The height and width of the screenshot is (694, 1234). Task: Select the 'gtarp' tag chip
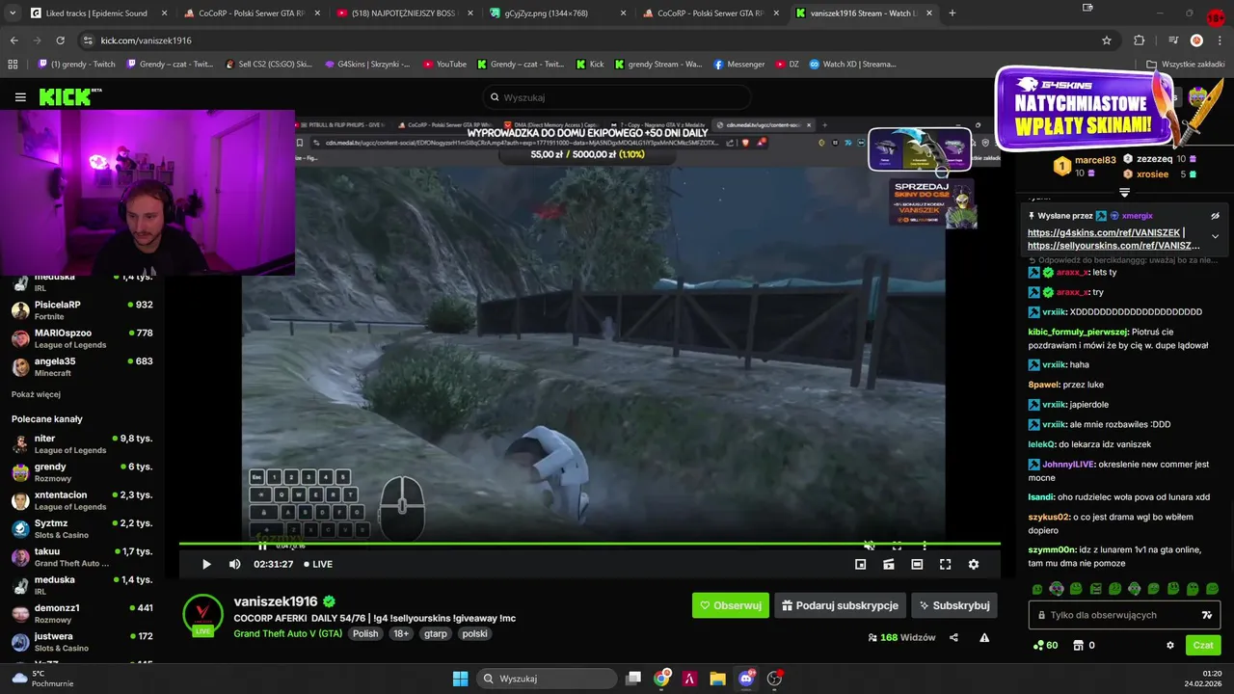(x=435, y=633)
